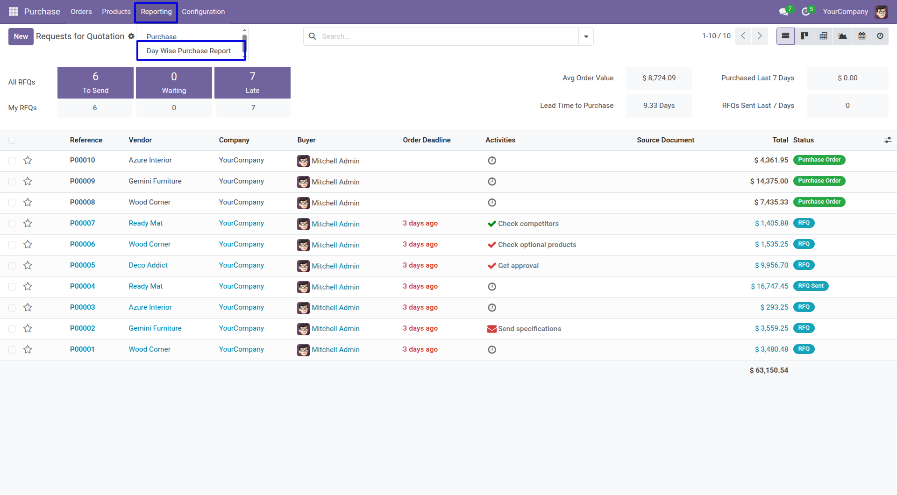Open activity clock for P00004
The width and height of the screenshot is (897, 495).
coord(492,287)
